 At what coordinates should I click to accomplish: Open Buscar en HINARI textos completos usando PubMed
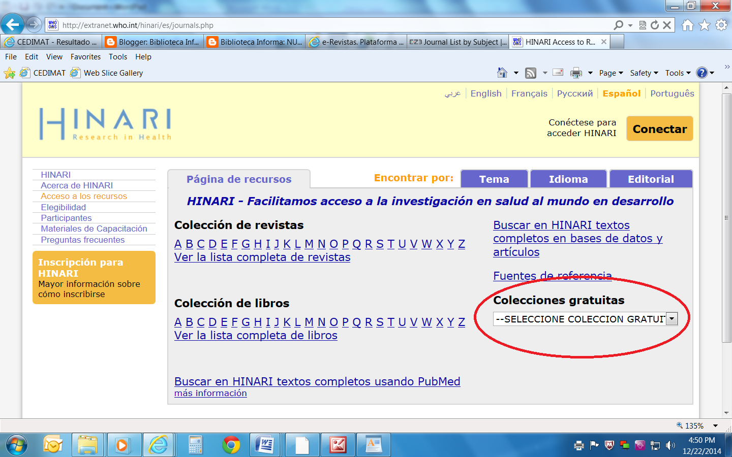(x=317, y=382)
